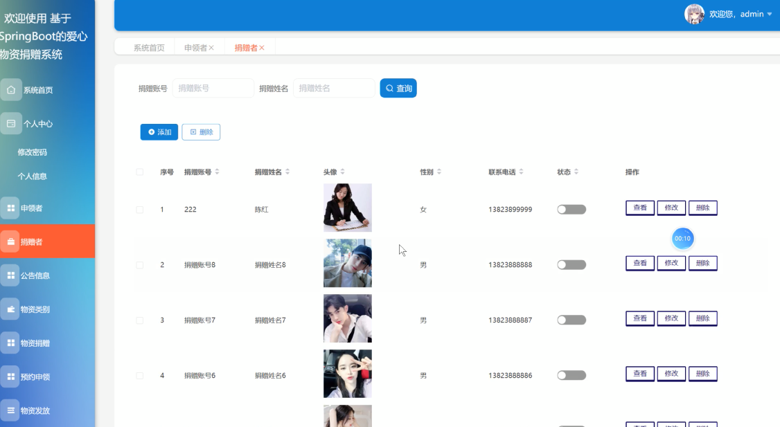780x427 pixels.
Task: Open 公告信息 via its sidebar icon
Action: (x=10, y=275)
